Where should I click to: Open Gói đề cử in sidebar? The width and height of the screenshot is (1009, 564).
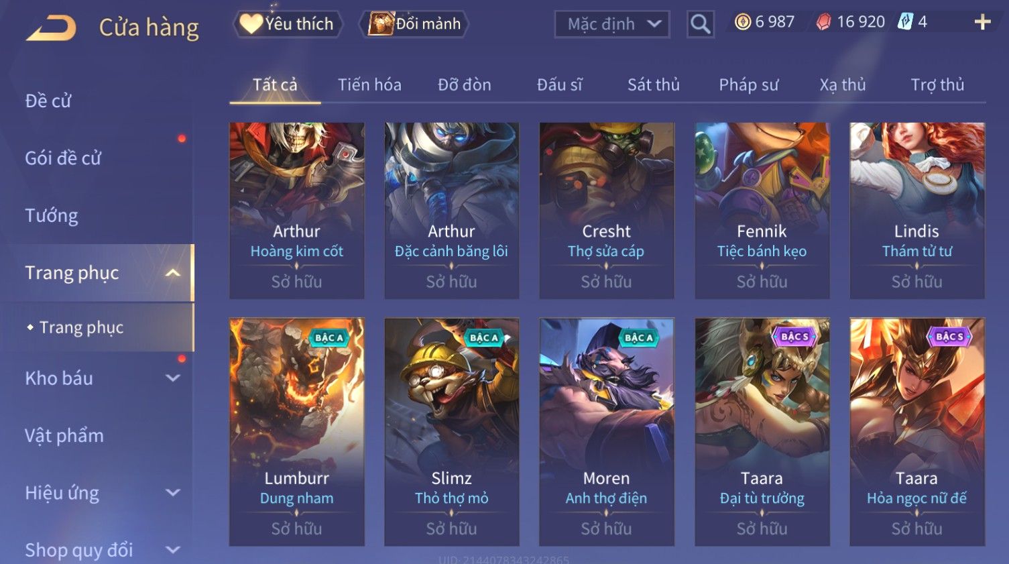click(63, 158)
